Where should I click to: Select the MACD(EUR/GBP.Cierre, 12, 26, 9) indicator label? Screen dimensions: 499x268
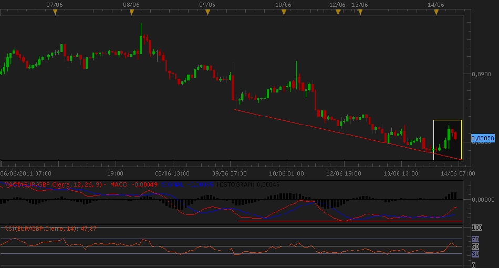coord(53,184)
